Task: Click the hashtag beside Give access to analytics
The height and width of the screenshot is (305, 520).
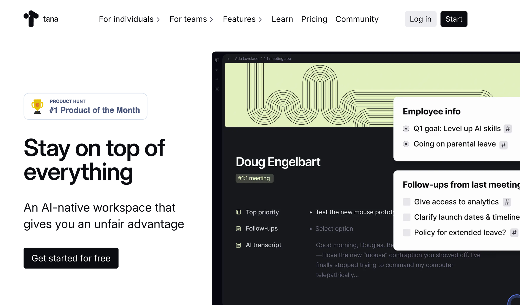Action: [x=507, y=202]
